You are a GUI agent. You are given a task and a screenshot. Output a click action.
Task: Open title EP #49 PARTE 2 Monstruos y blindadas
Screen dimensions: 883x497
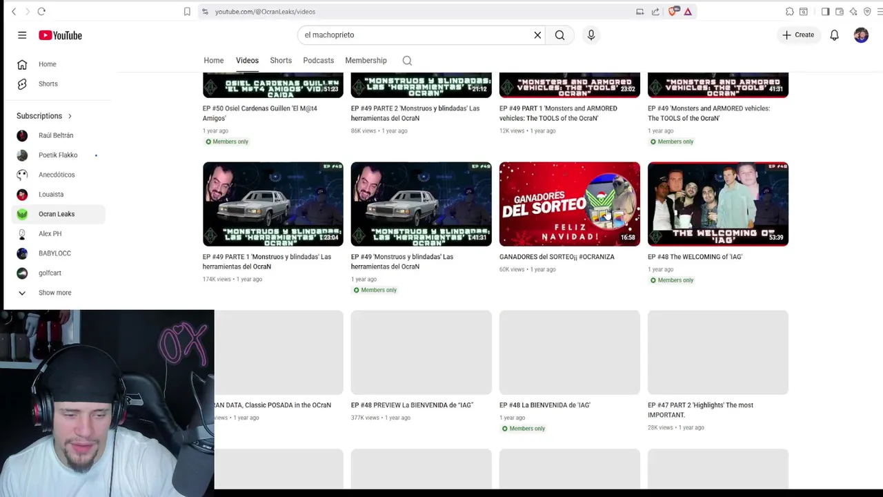(415, 113)
